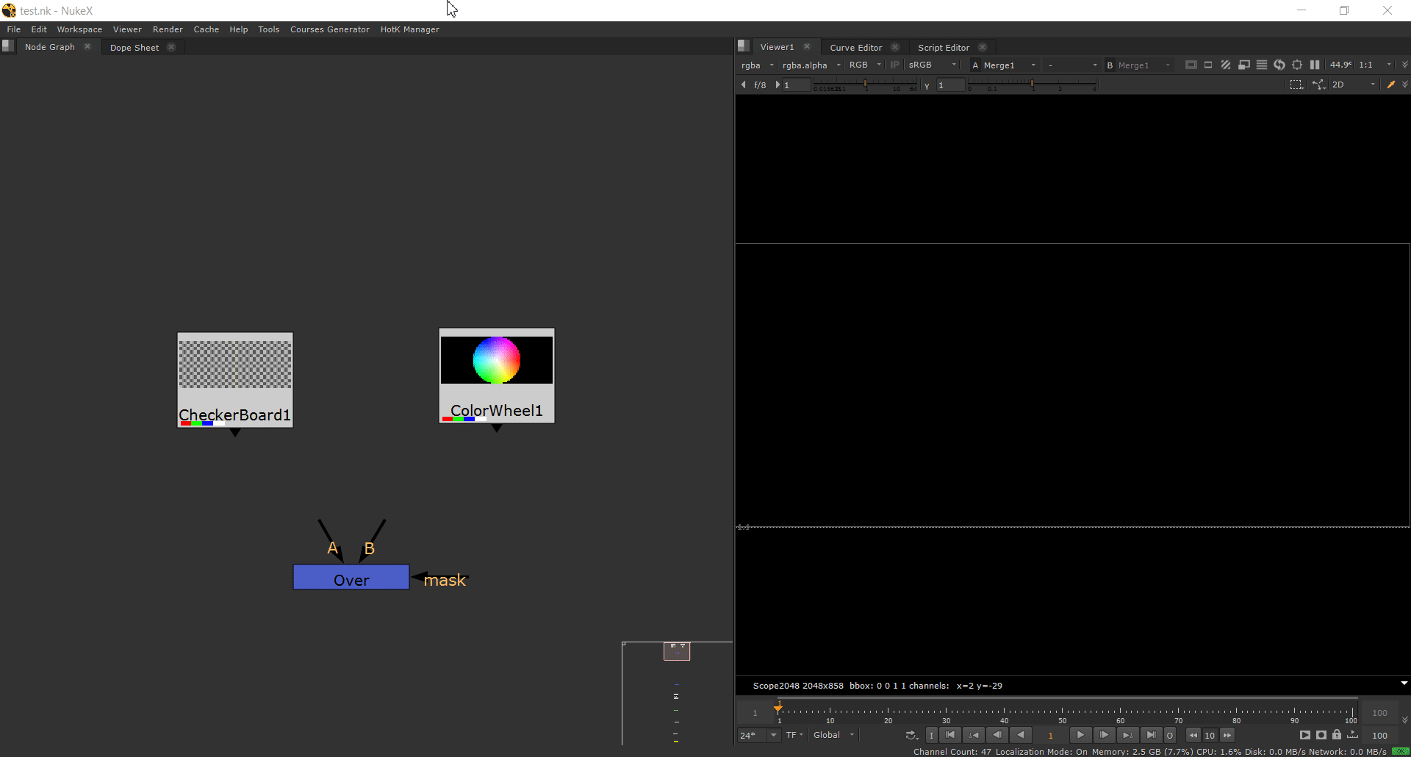Select the Over merge node
Screen dimensions: 1411x757
351,578
